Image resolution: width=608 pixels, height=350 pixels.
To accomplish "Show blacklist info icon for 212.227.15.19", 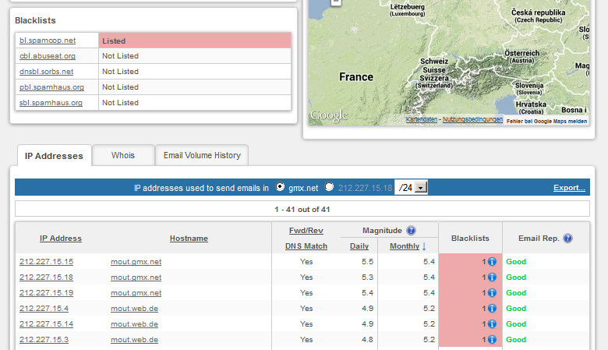I will (492, 292).
